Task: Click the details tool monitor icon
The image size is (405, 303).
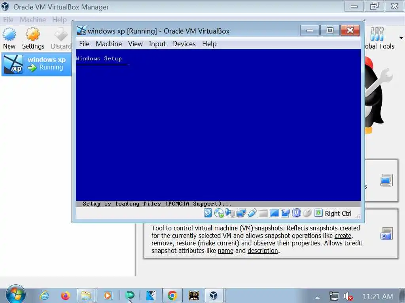Action: tap(386, 180)
